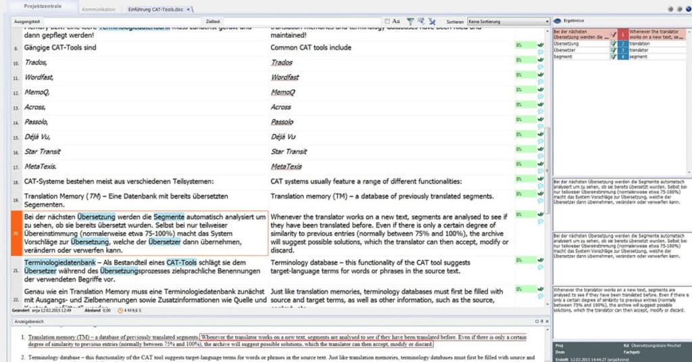Click the segment editor vertical scrollbar
This screenshot has height=362, width=692.
547,170
